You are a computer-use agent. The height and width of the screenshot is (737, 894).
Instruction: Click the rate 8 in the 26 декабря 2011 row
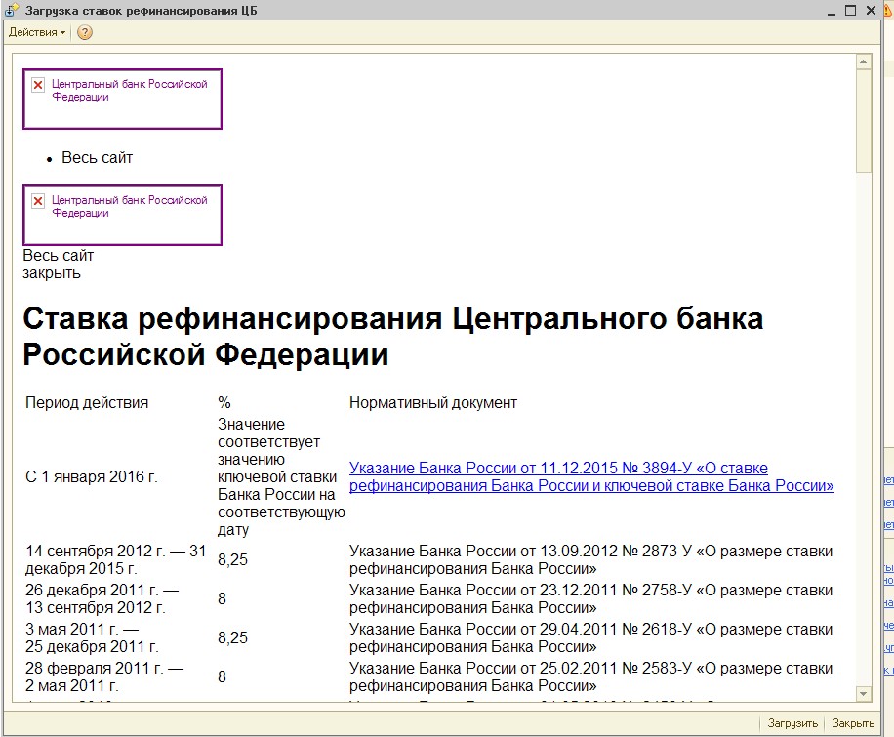click(x=222, y=598)
